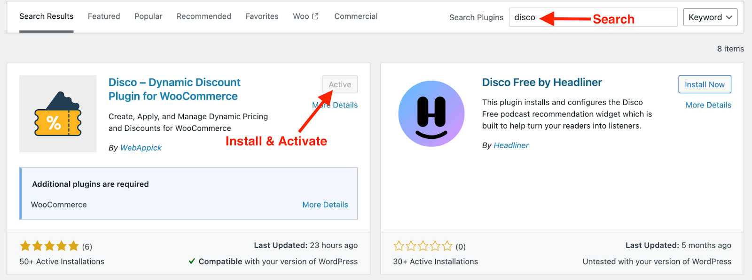
Task: Click the empty star rating of Headliner plugin
Action: pos(423,246)
